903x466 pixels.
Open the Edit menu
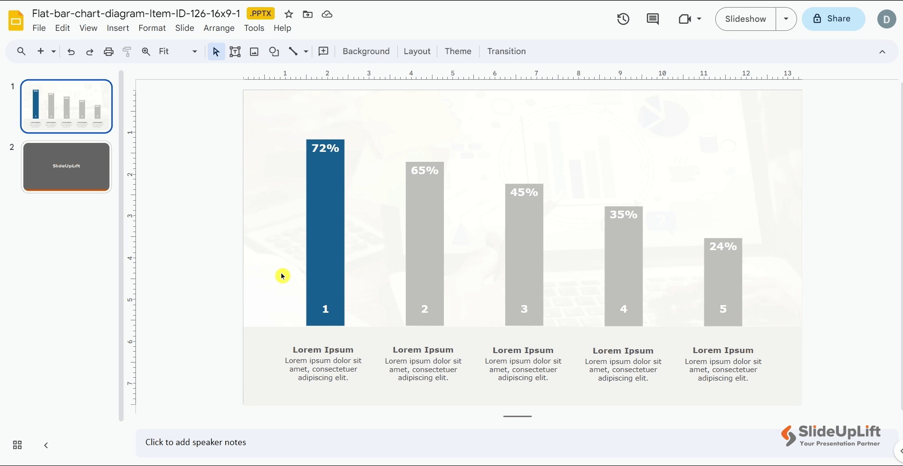(62, 28)
